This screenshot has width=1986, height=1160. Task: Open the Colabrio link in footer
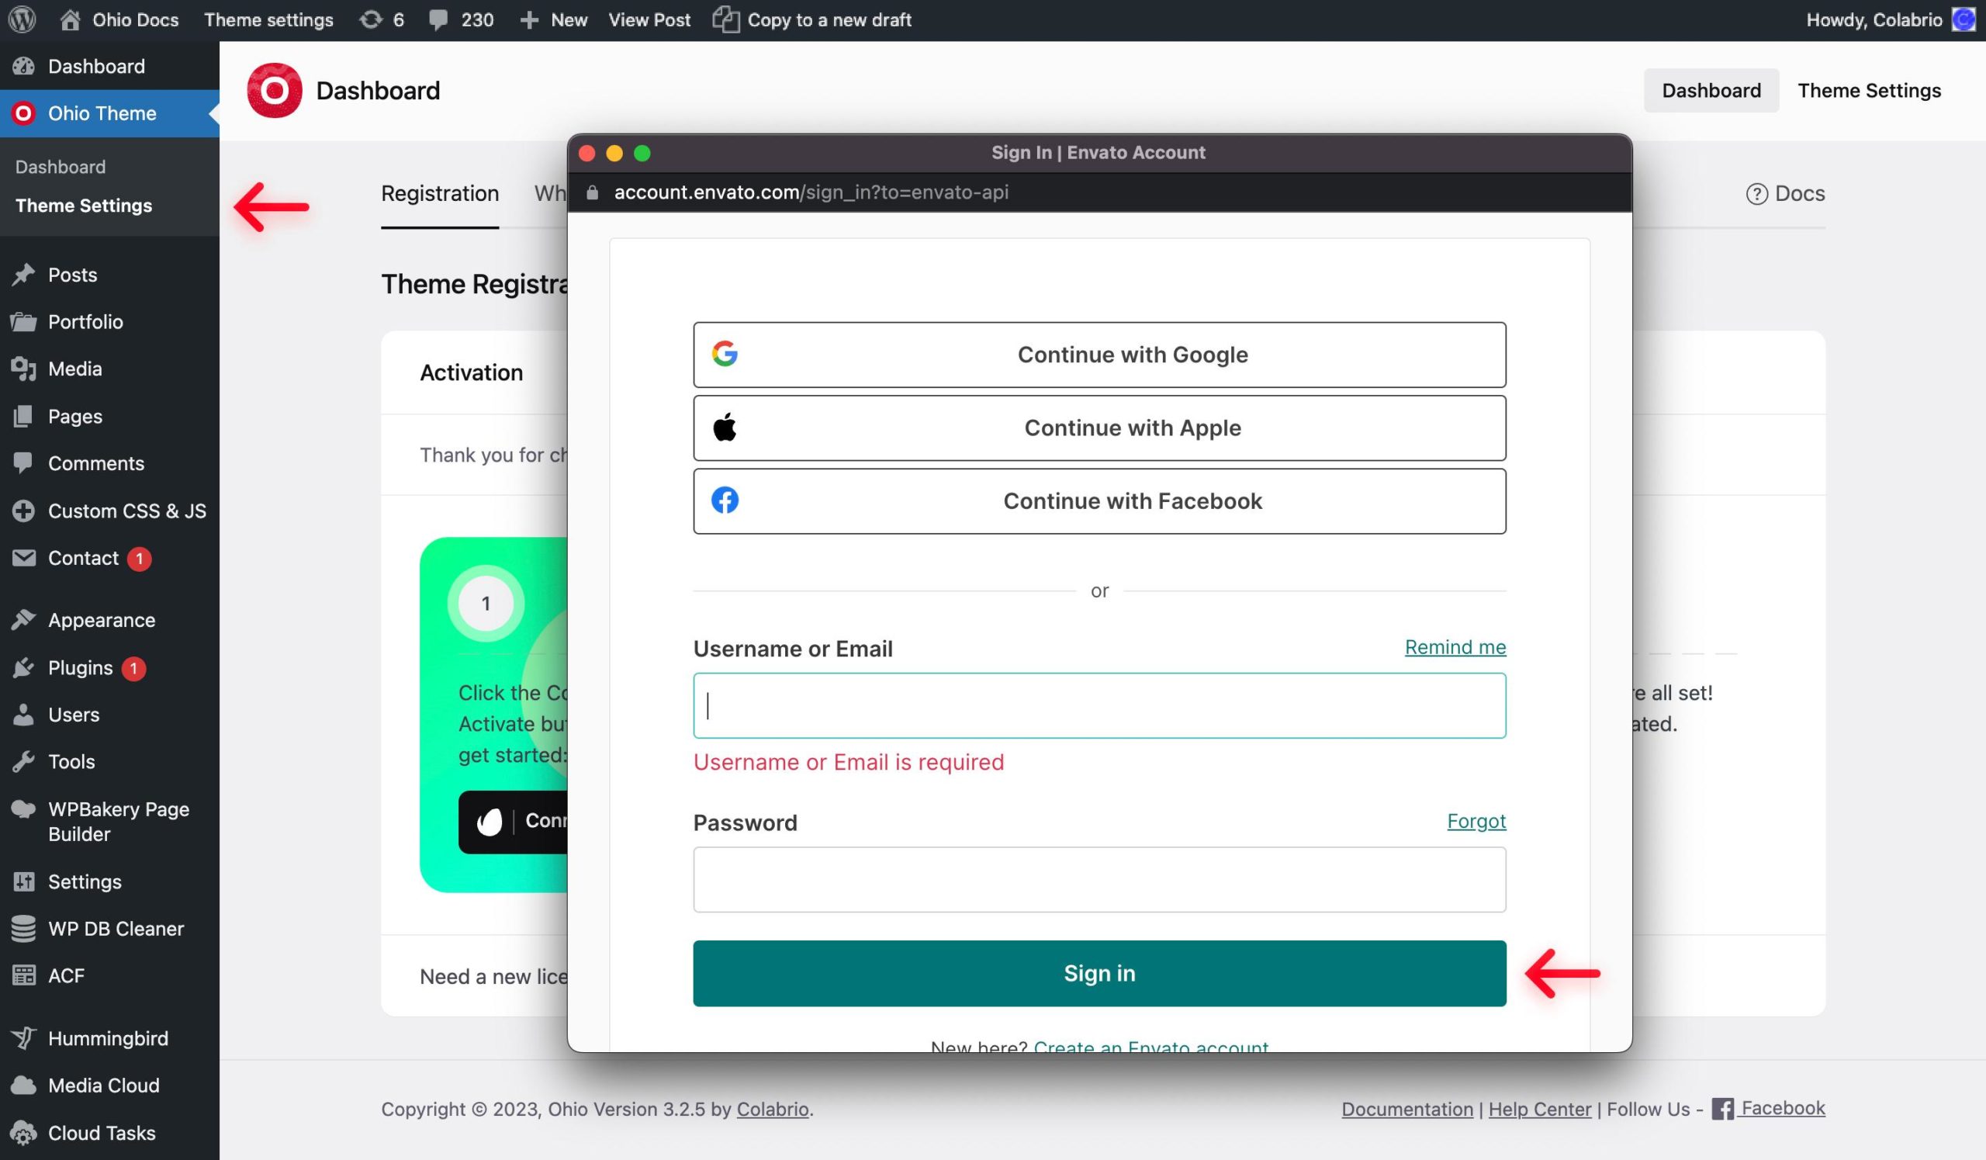coord(773,1110)
